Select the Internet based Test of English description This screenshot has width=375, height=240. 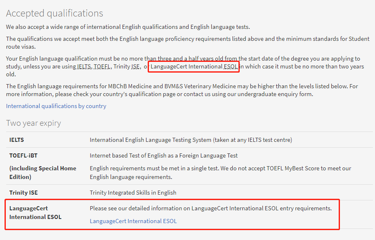coord(164,155)
